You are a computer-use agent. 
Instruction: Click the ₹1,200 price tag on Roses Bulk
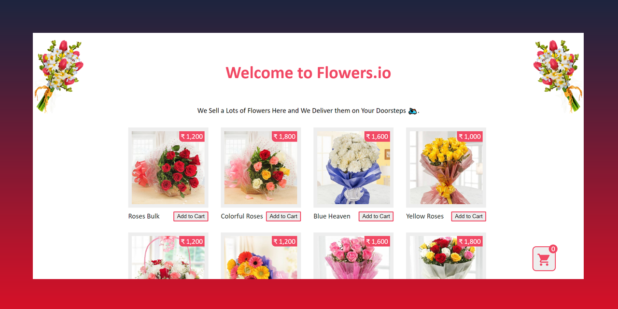(191, 136)
